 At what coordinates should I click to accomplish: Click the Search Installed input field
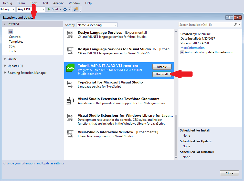click(x=206, y=25)
